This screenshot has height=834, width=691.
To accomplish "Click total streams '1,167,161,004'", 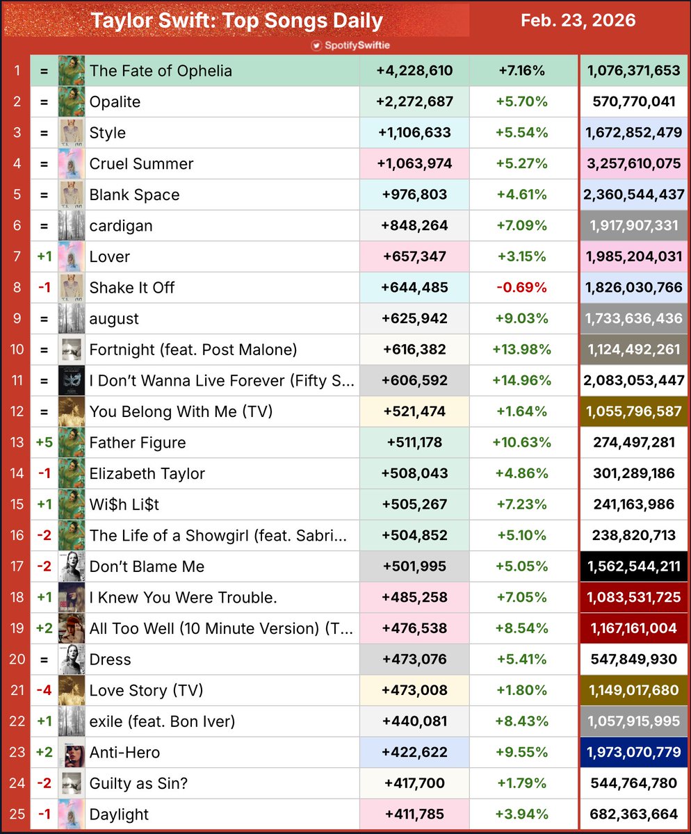I will click(634, 628).
